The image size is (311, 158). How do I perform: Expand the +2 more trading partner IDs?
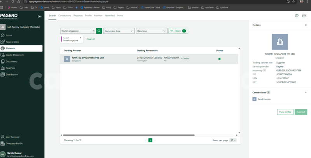coord(185,59)
